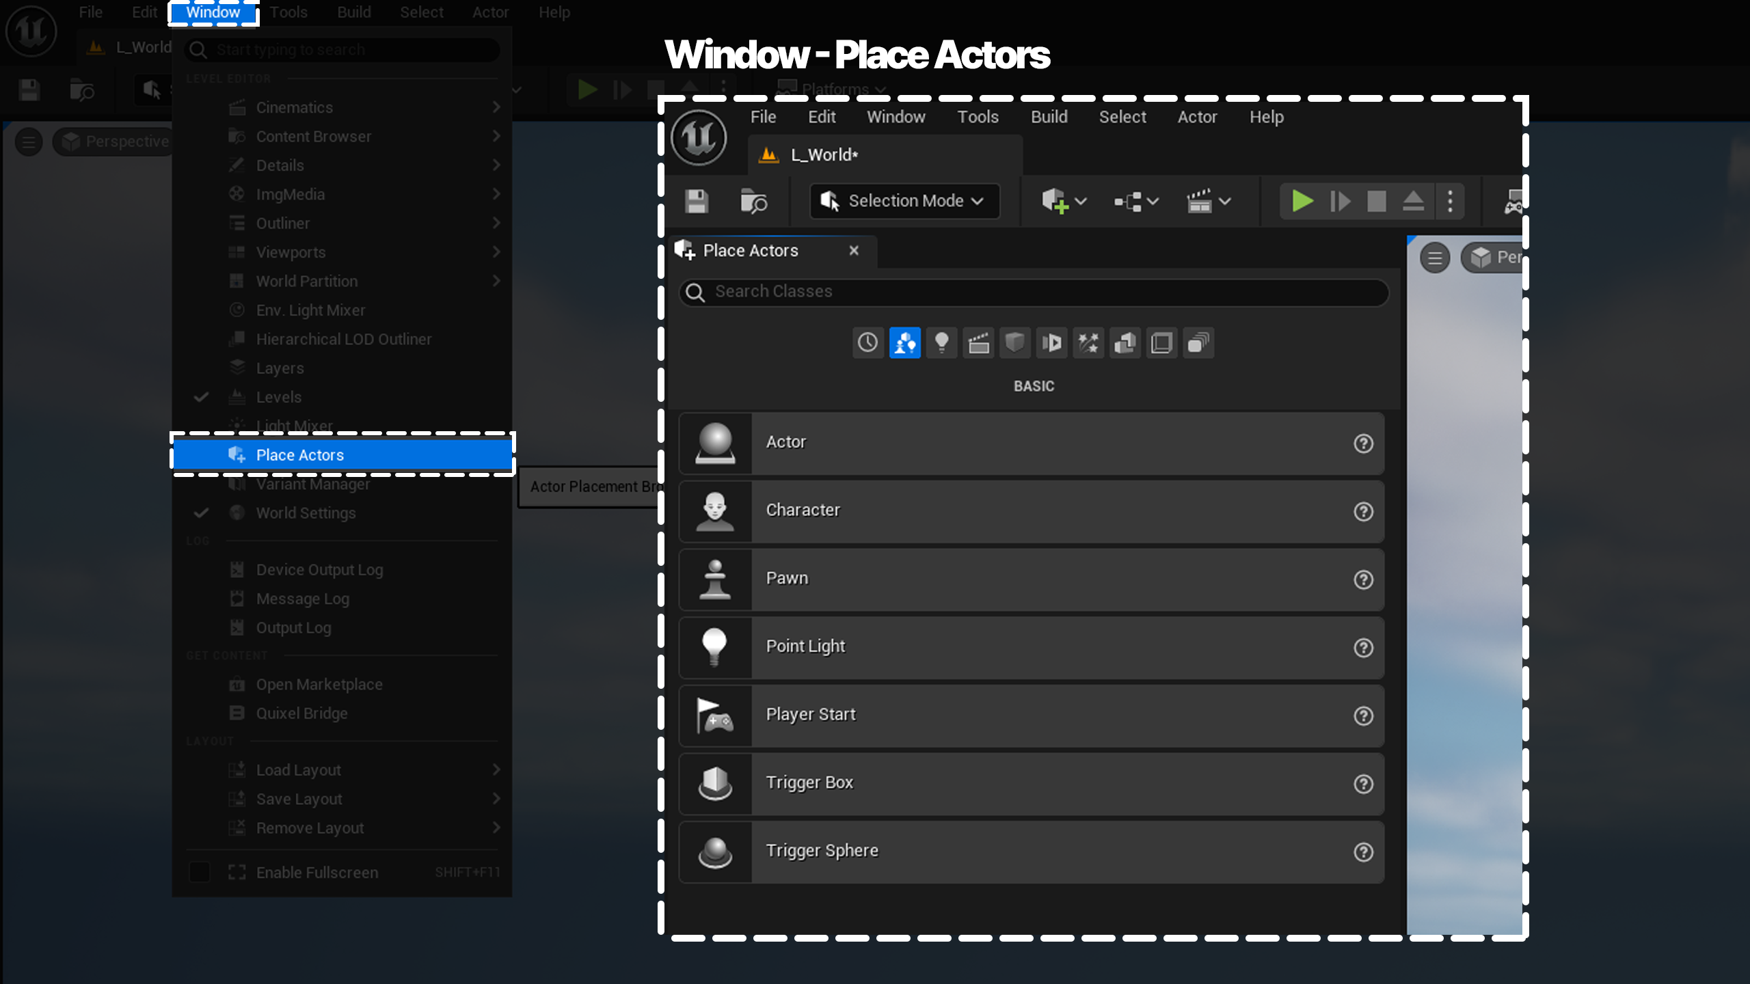Click the Search Classes input field
Image resolution: width=1750 pixels, height=984 pixels.
point(1034,292)
